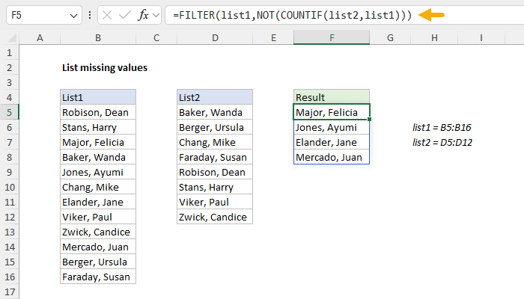
Task: Select column F header
Action: (332, 37)
